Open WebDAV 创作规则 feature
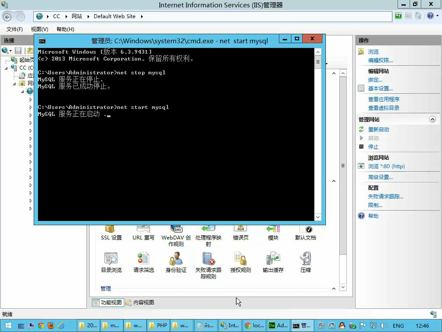Image resolution: width=442 pixels, height=332 pixels. point(176,236)
